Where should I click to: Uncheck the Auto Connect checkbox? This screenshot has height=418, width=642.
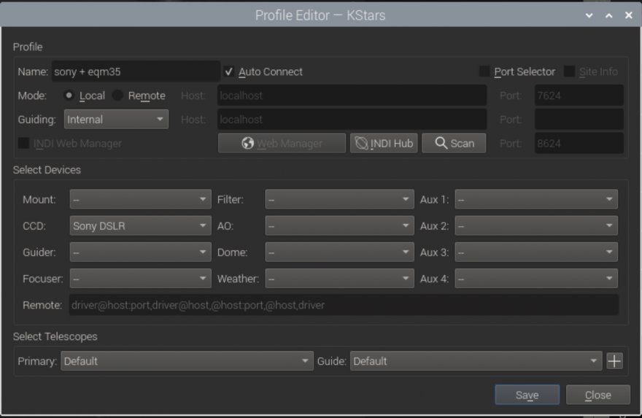[x=229, y=71]
